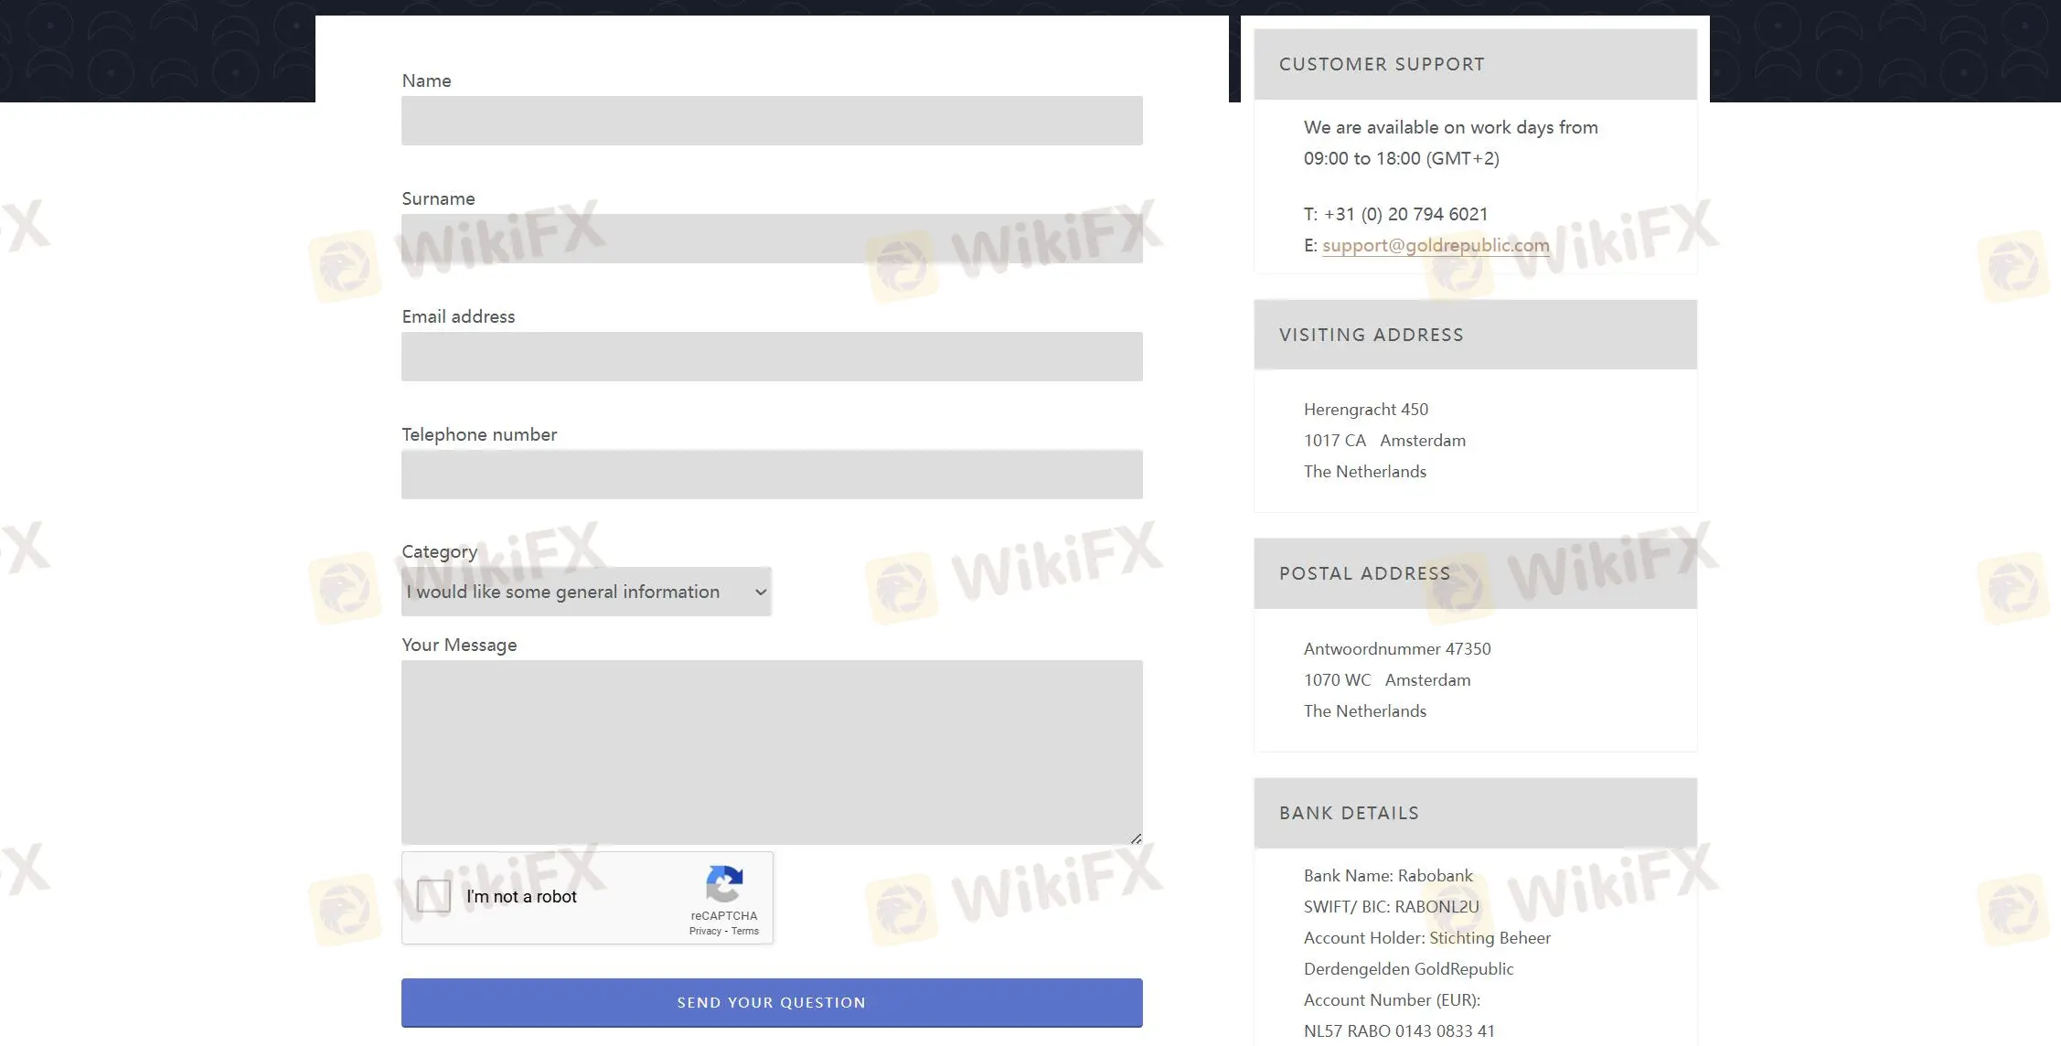Image resolution: width=2061 pixels, height=1046 pixels.
Task: Resize the Your Message text area
Action: point(1134,835)
